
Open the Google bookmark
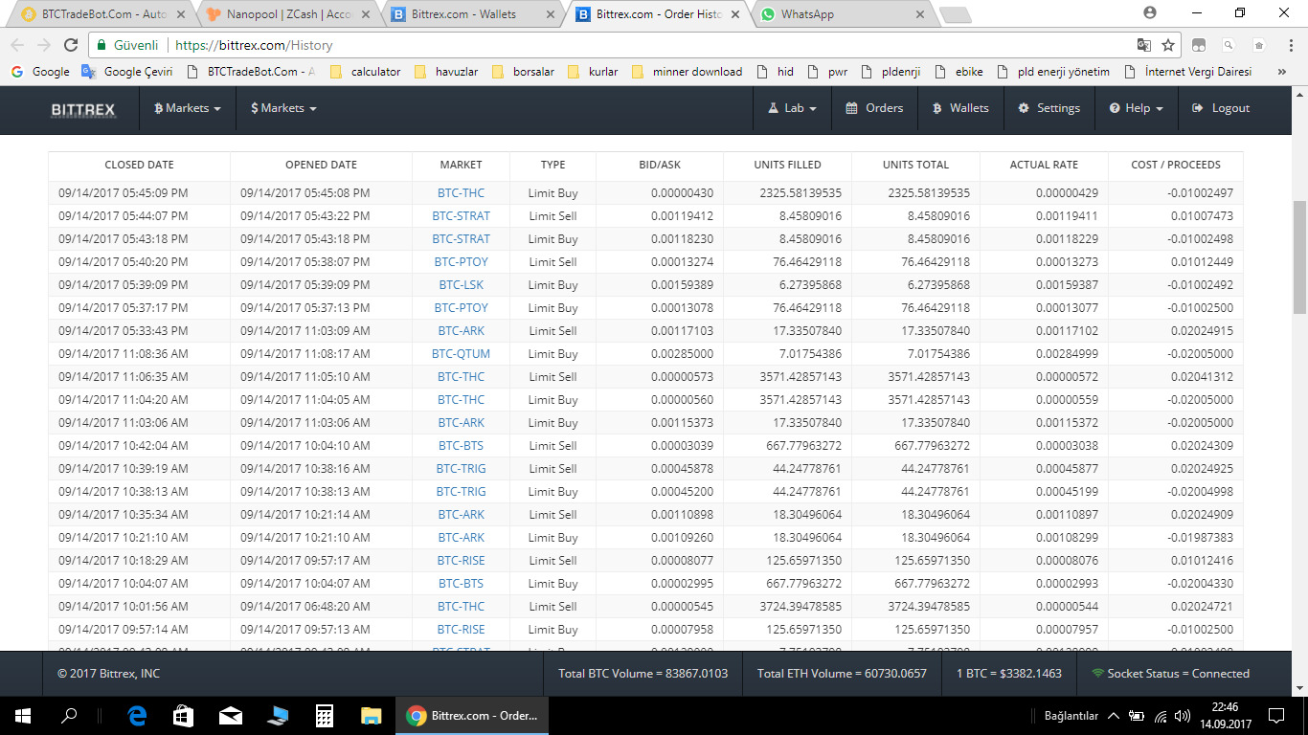pos(40,72)
